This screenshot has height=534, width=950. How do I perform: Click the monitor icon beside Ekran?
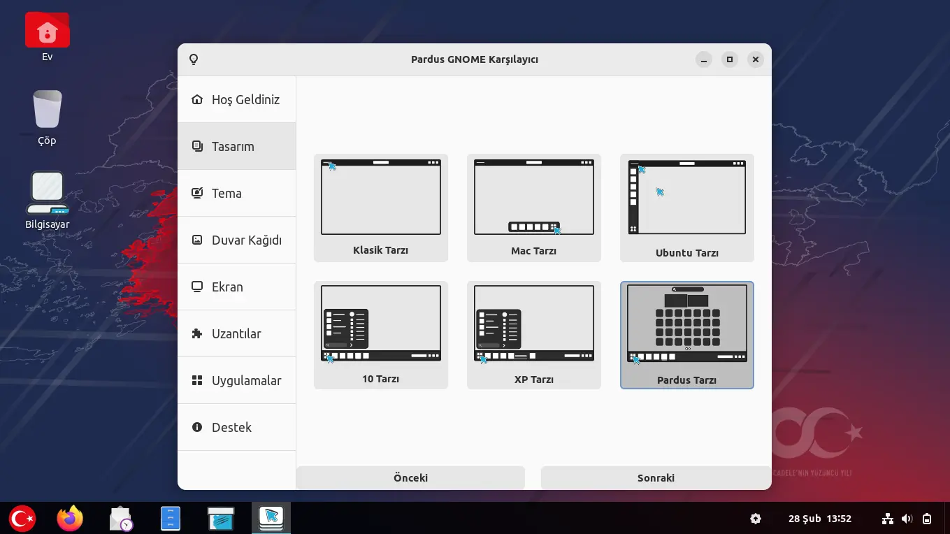[x=197, y=287]
